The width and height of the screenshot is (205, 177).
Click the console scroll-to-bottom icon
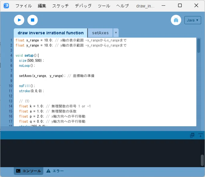point(200,135)
